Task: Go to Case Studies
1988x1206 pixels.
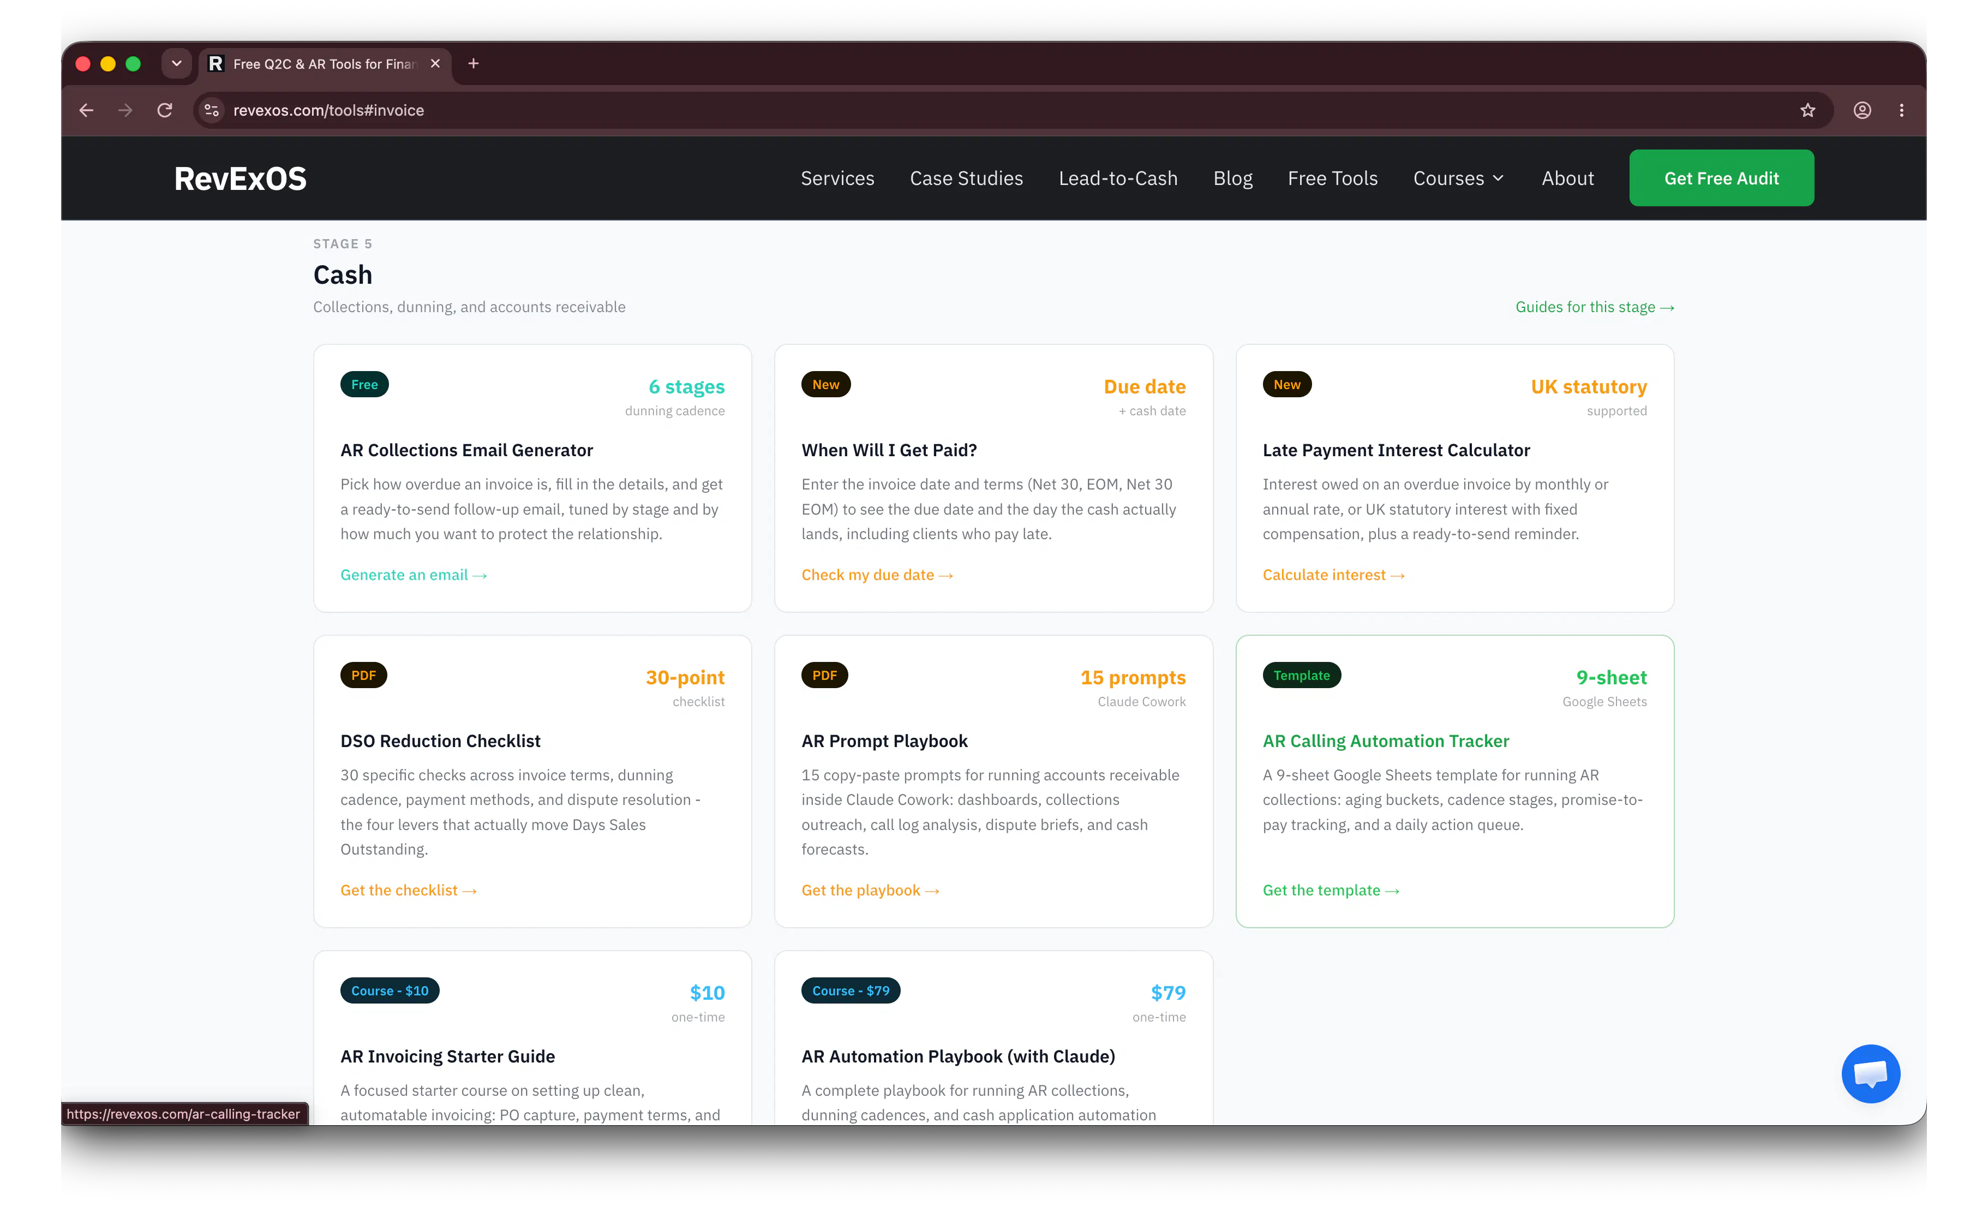Action: (x=967, y=178)
